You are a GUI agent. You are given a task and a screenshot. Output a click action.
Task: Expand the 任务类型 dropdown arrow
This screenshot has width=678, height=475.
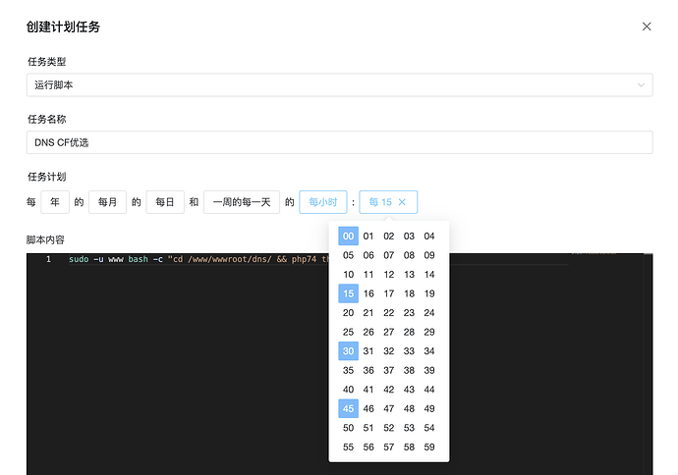(x=642, y=85)
